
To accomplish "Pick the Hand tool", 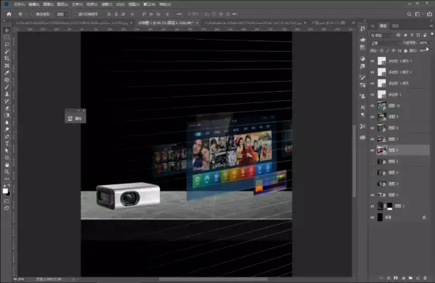I will [x=7, y=165].
